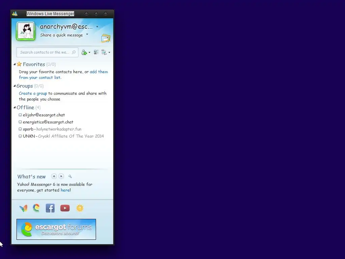Change the contact list layout icon
Viewport: 345px width, 259px height.
pyautogui.click(x=96, y=52)
